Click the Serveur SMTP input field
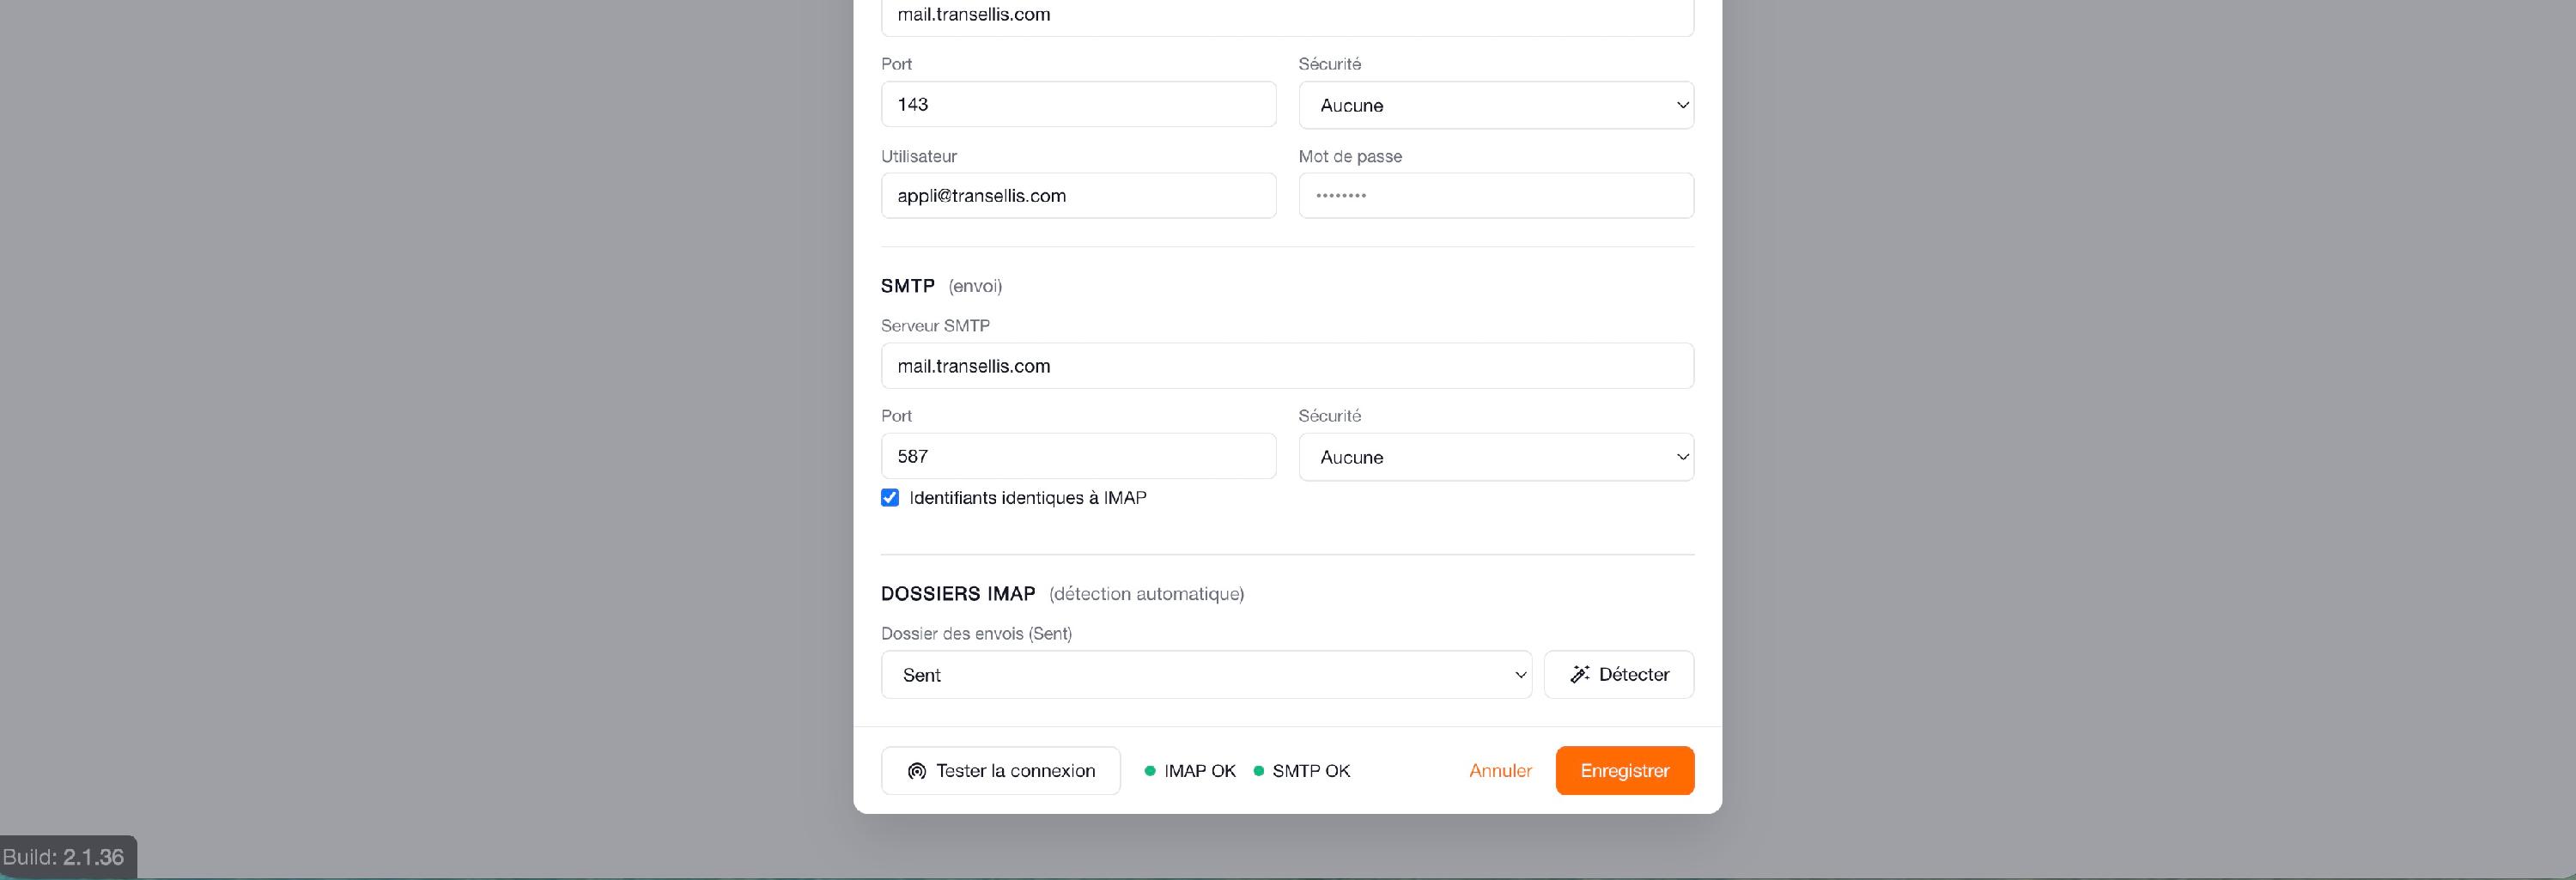This screenshot has height=880, width=2576. pos(1287,366)
